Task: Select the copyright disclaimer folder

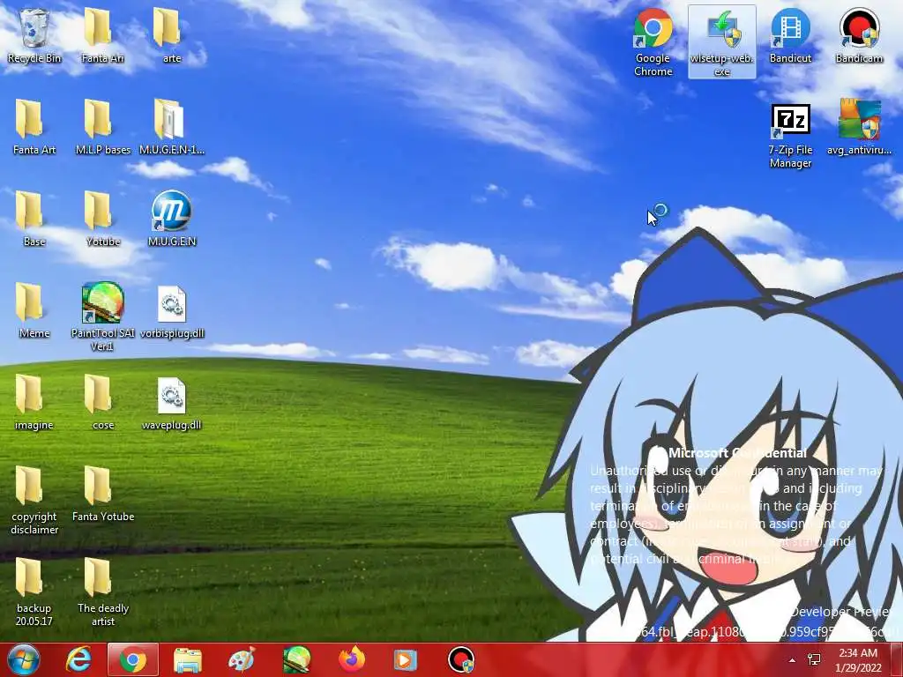Action: pyautogui.click(x=34, y=500)
